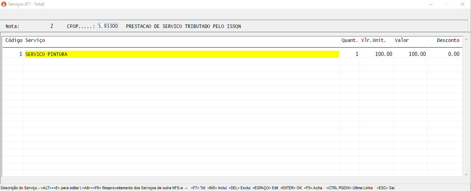Click the <F5> Acha hint in status bar
This screenshot has height=192, width=471.
click(x=313, y=188)
